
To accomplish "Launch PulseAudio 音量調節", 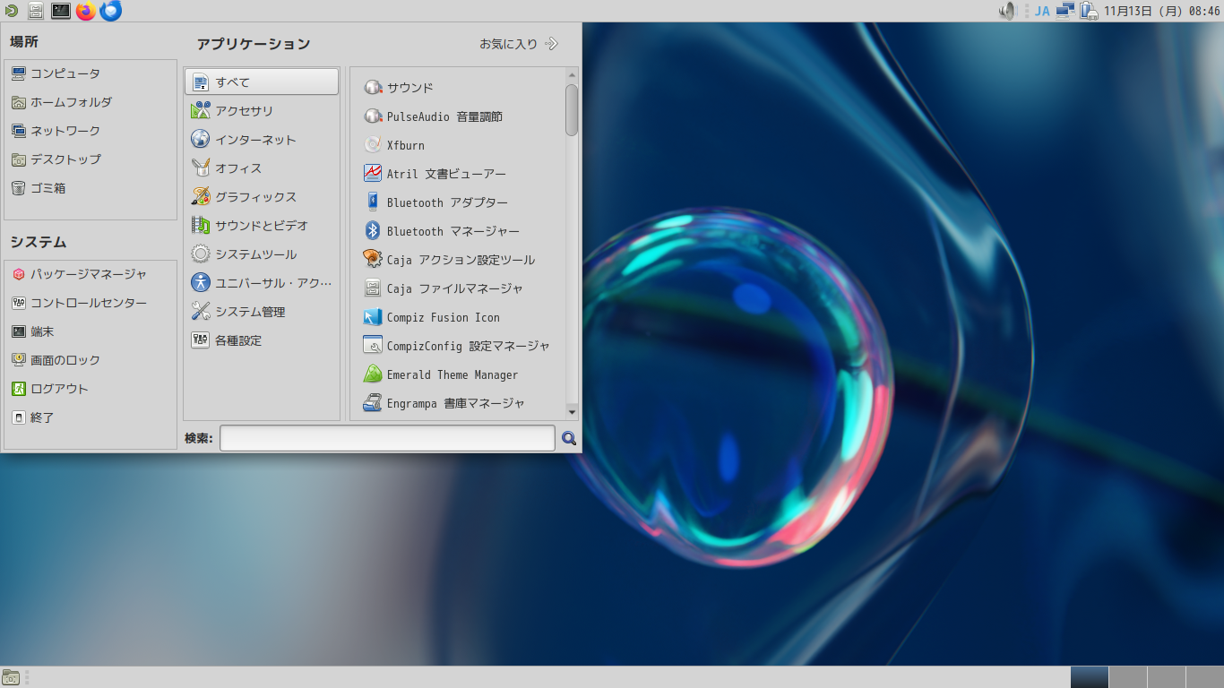I will [458, 116].
